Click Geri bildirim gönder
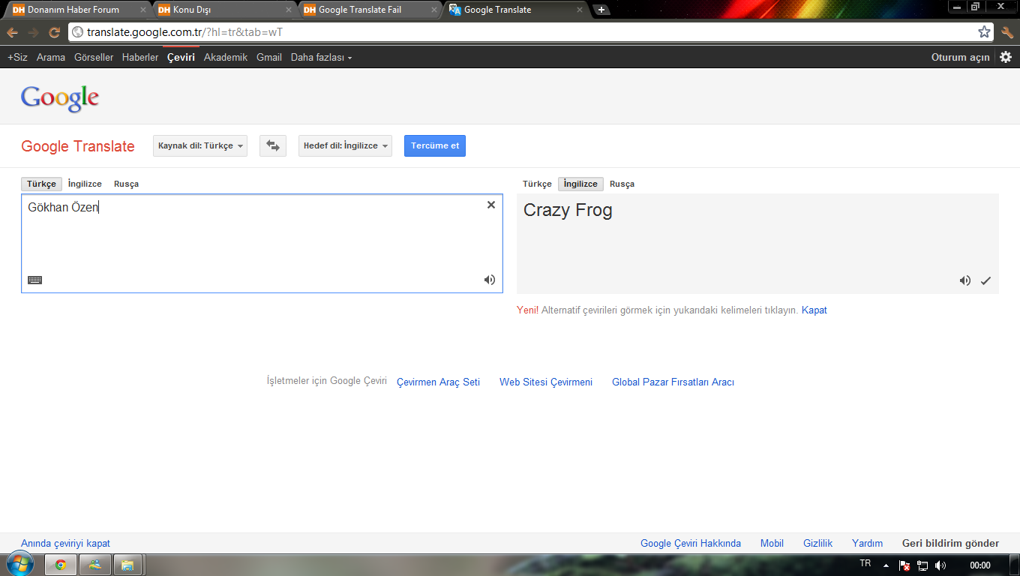This screenshot has width=1020, height=576. pyautogui.click(x=950, y=543)
